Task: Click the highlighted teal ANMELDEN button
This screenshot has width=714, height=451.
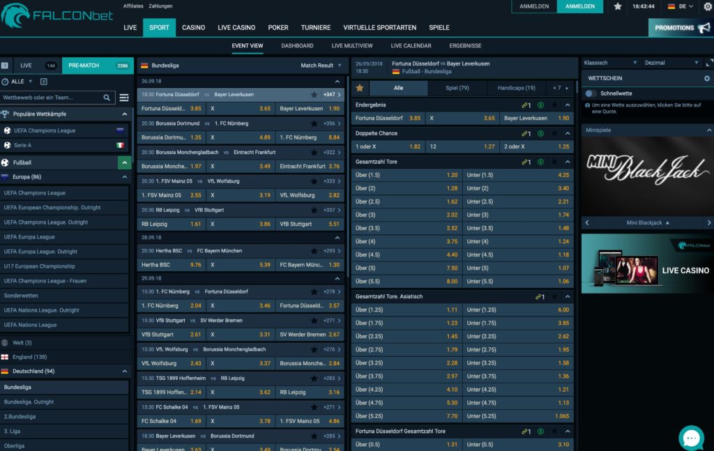Action: (x=579, y=6)
